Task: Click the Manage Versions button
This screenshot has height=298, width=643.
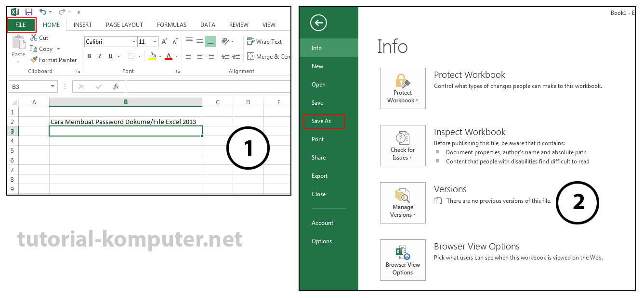Action: coord(403,203)
